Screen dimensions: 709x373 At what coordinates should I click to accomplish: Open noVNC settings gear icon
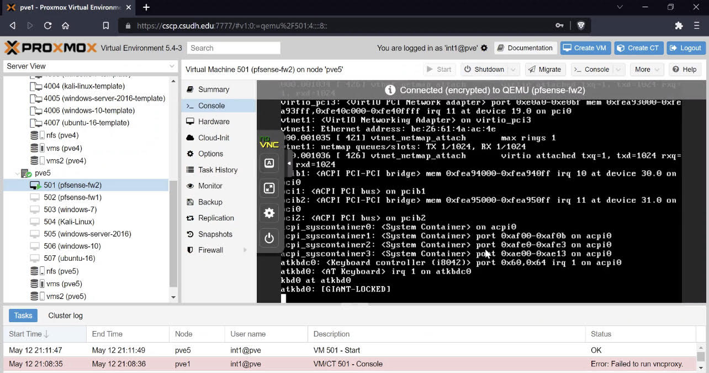tap(269, 213)
